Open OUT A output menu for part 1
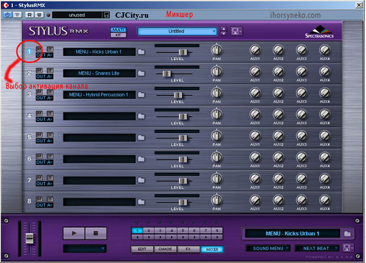 (x=44, y=55)
